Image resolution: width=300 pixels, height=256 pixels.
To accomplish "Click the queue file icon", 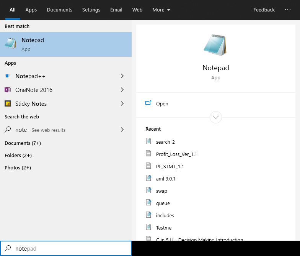I will pyautogui.click(x=148, y=202).
